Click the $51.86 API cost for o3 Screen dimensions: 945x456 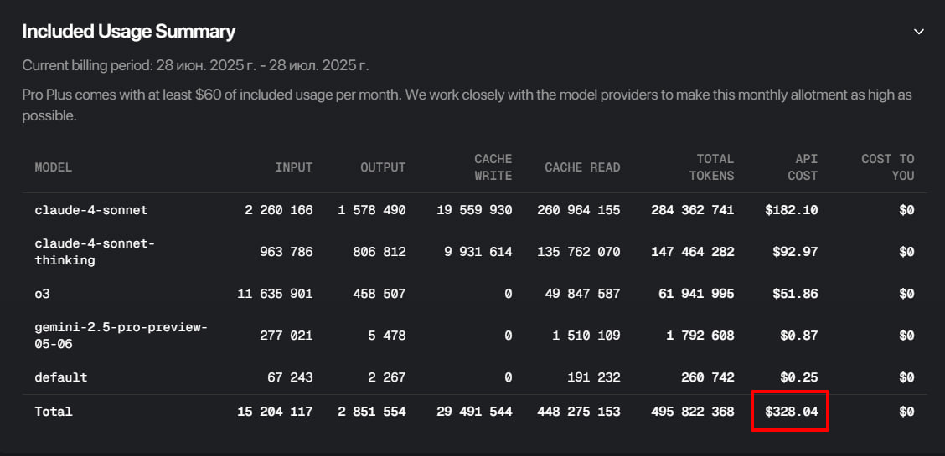point(794,294)
